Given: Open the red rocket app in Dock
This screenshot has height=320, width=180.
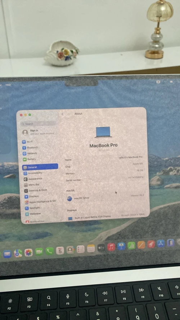Looking at the screenshot, I should click(151, 244).
